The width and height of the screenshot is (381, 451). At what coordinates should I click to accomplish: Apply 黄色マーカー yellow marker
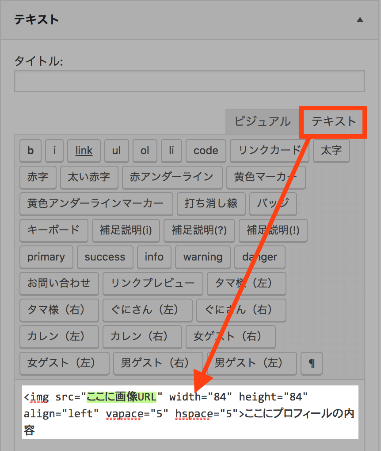pyautogui.click(x=266, y=177)
